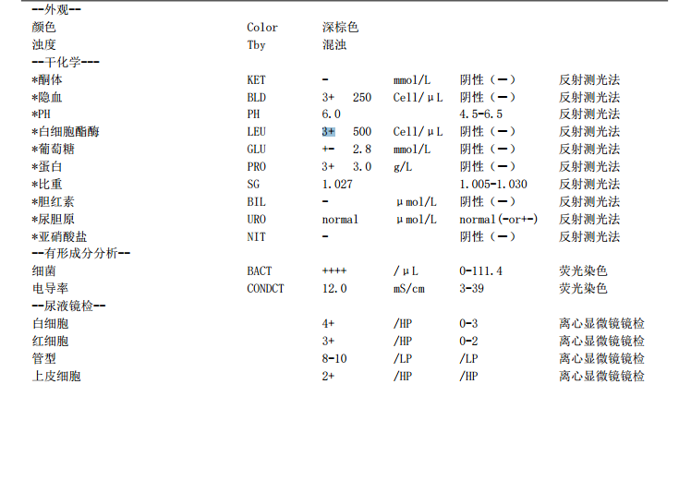Click the *尿胆原 row label
The height and width of the screenshot is (492, 679).
click(54, 220)
